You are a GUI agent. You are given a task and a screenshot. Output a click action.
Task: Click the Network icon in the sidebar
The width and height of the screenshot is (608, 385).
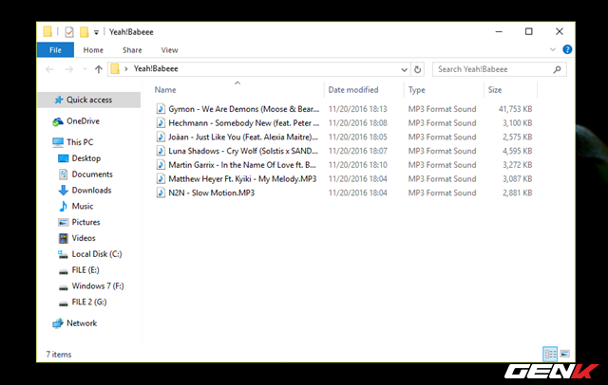[x=58, y=323]
